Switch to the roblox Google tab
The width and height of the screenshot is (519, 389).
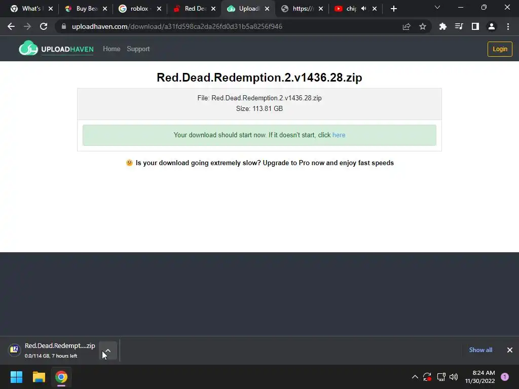click(136, 9)
